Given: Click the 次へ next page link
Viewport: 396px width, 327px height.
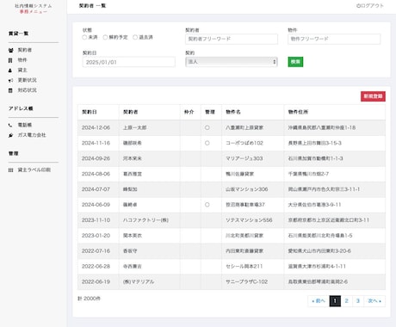Looking at the screenshot, I should pos(374,301).
